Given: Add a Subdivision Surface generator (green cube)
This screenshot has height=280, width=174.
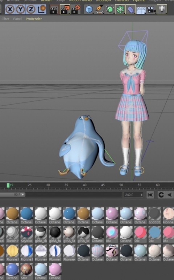Looking at the screenshot, I should 109,9.
